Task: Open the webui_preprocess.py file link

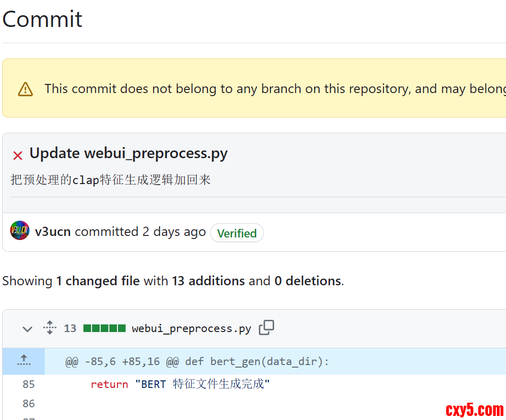Action: tap(191, 328)
